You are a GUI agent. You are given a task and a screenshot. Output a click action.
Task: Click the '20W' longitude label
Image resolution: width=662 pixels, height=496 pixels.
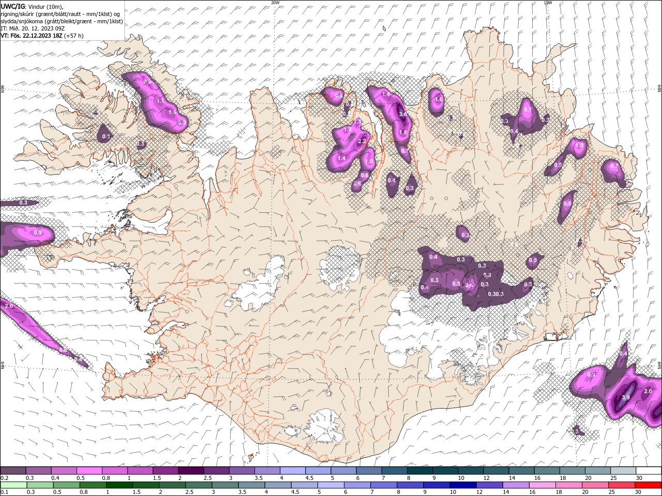tap(275, 3)
